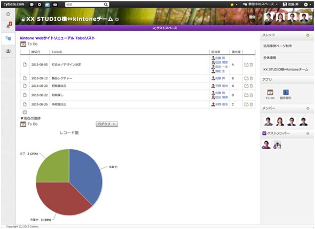This screenshot has width=315, height=229.
Task: Expand the favorites star dropdown
Action: pyautogui.click(x=234, y=4)
